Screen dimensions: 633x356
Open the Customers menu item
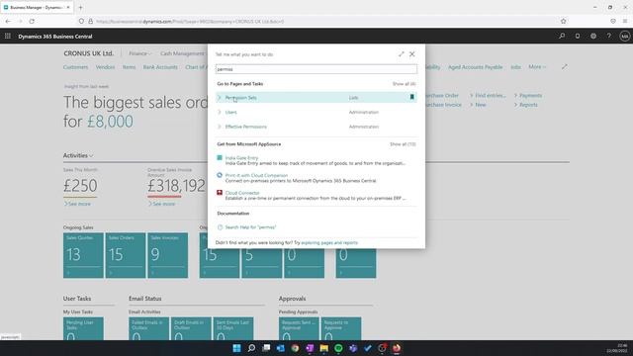pyautogui.click(x=75, y=67)
